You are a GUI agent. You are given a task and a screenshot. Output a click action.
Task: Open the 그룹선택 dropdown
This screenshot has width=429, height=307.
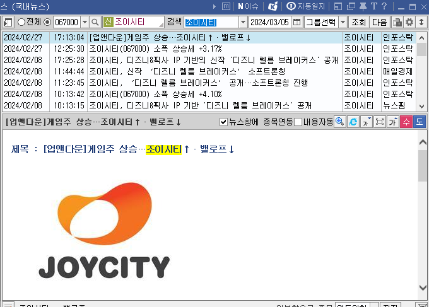coord(343,22)
